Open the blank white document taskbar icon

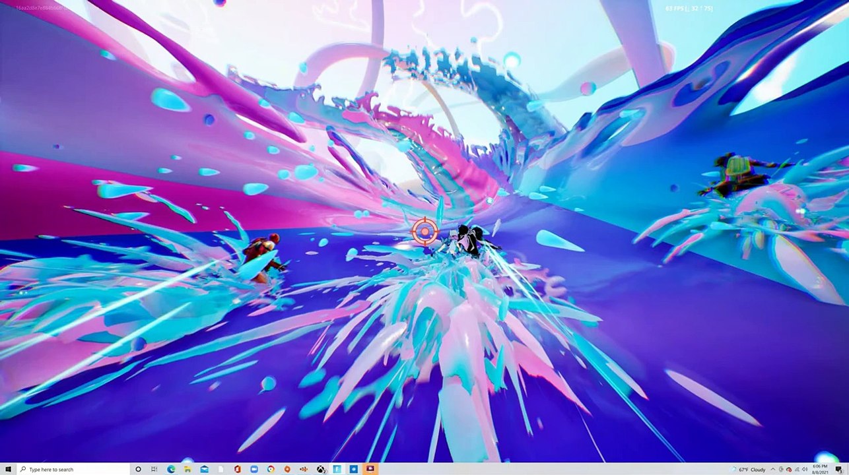[x=221, y=469]
